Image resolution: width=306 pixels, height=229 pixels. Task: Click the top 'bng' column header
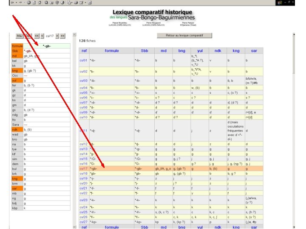pos(182,50)
